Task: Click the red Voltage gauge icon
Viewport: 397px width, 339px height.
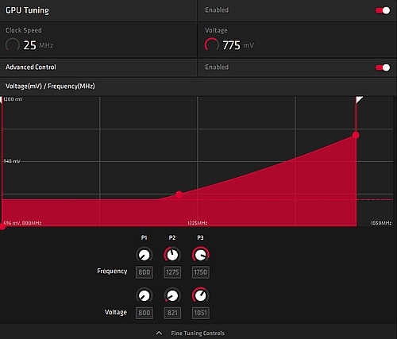Action: (211, 44)
